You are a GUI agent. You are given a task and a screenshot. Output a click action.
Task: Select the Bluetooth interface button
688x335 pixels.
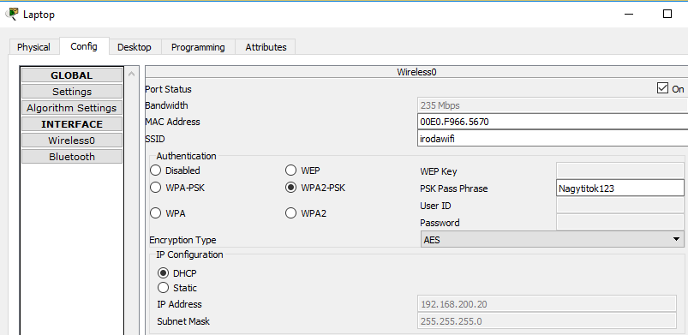click(71, 157)
